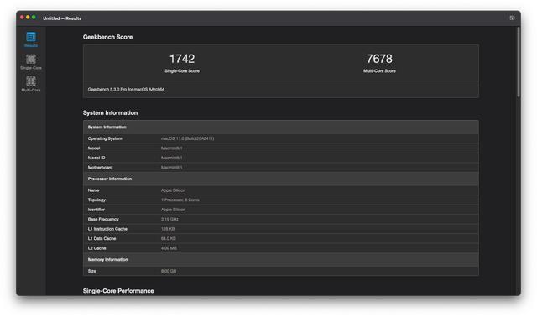Select the Model ID row
Viewport: 537px width, 317px height.
click(x=281, y=158)
